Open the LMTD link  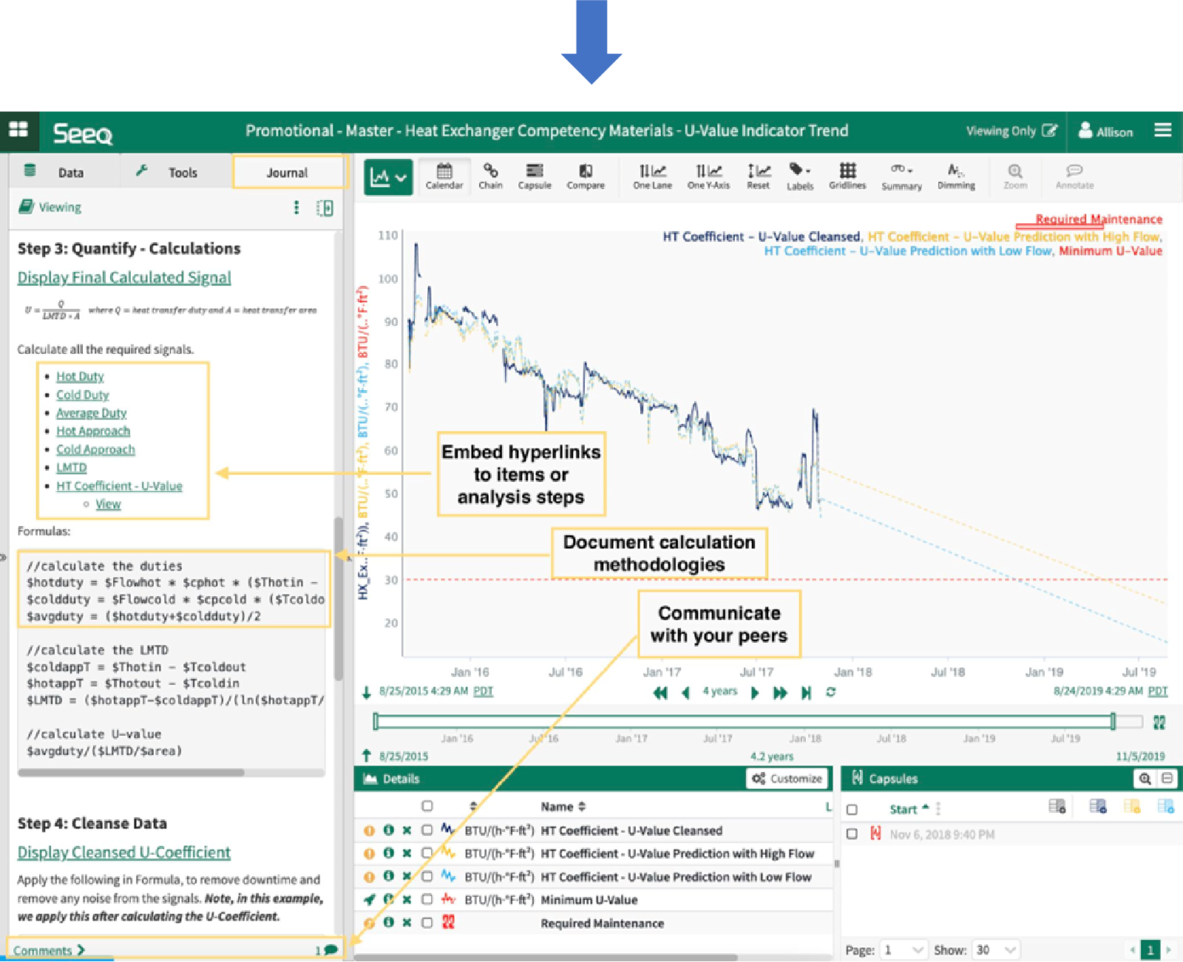point(71,468)
